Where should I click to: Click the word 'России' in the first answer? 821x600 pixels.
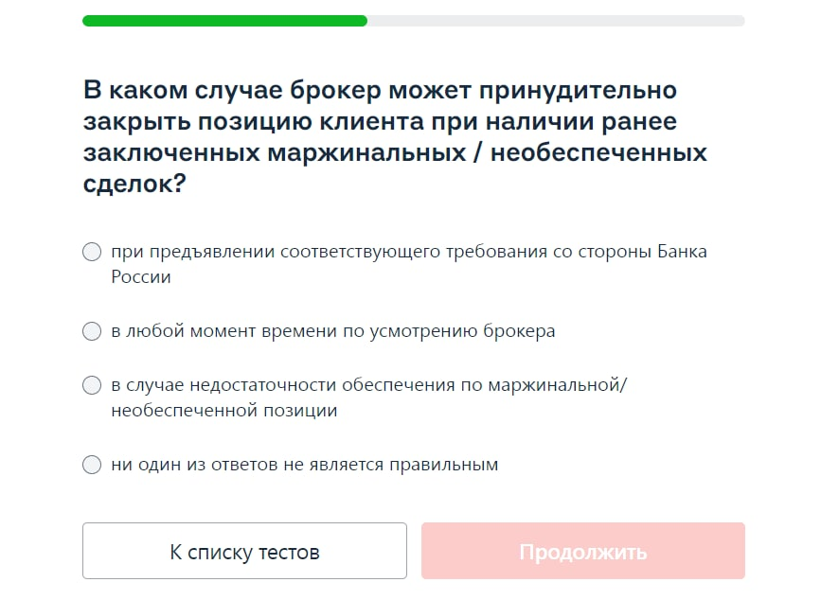tap(141, 276)
